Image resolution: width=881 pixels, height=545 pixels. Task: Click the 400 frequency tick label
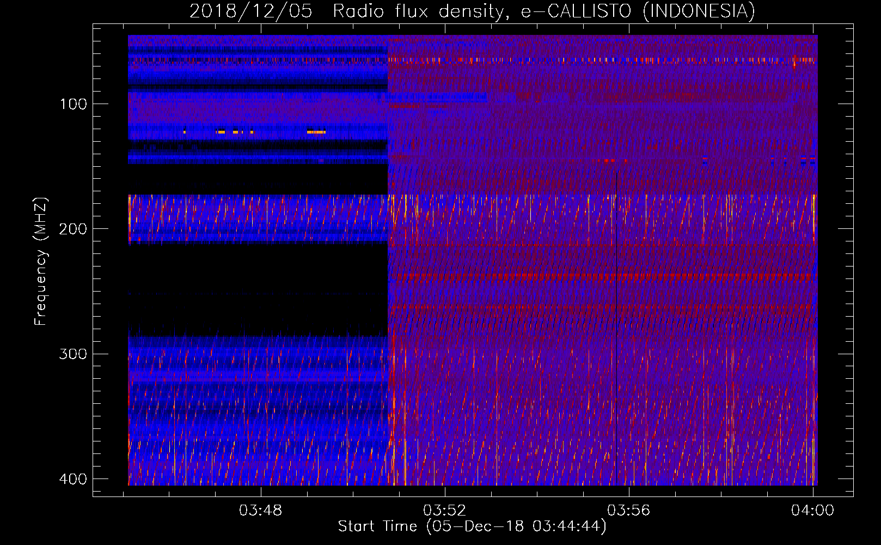tap(73, 479)
